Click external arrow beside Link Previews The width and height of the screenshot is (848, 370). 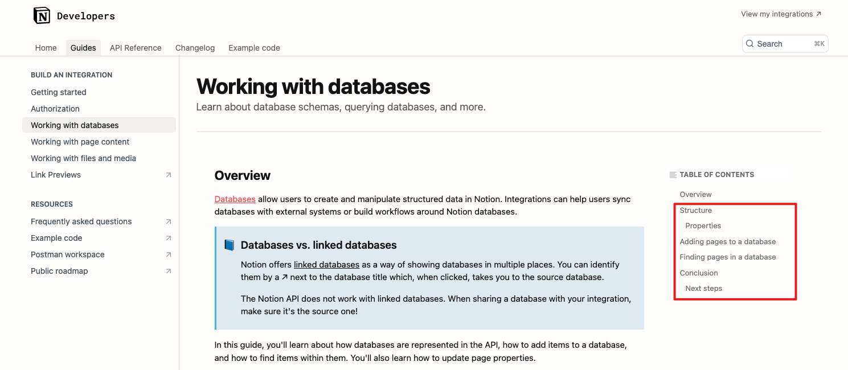point(169,175)
